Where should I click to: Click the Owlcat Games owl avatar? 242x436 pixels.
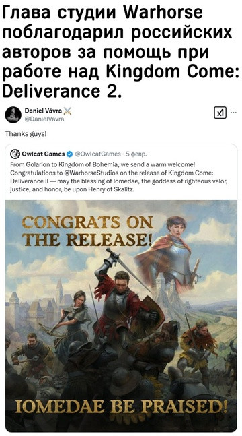(15, 154)
